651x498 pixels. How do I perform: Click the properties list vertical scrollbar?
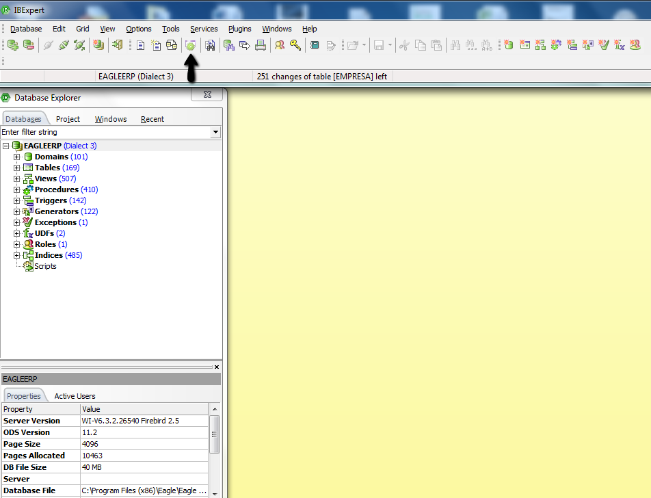(215, 451)
